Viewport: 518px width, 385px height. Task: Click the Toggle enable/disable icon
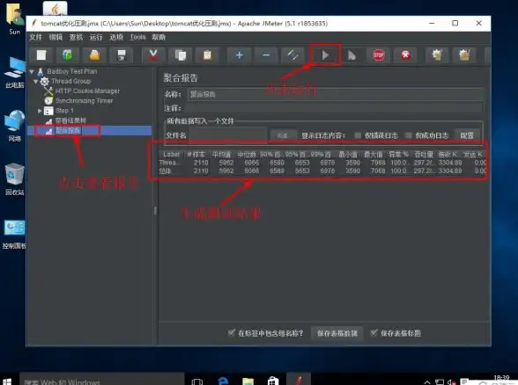(292, 55)
